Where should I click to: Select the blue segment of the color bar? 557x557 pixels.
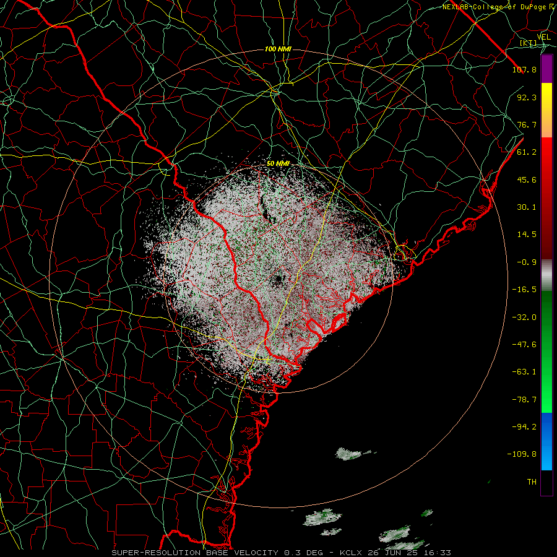546,441
